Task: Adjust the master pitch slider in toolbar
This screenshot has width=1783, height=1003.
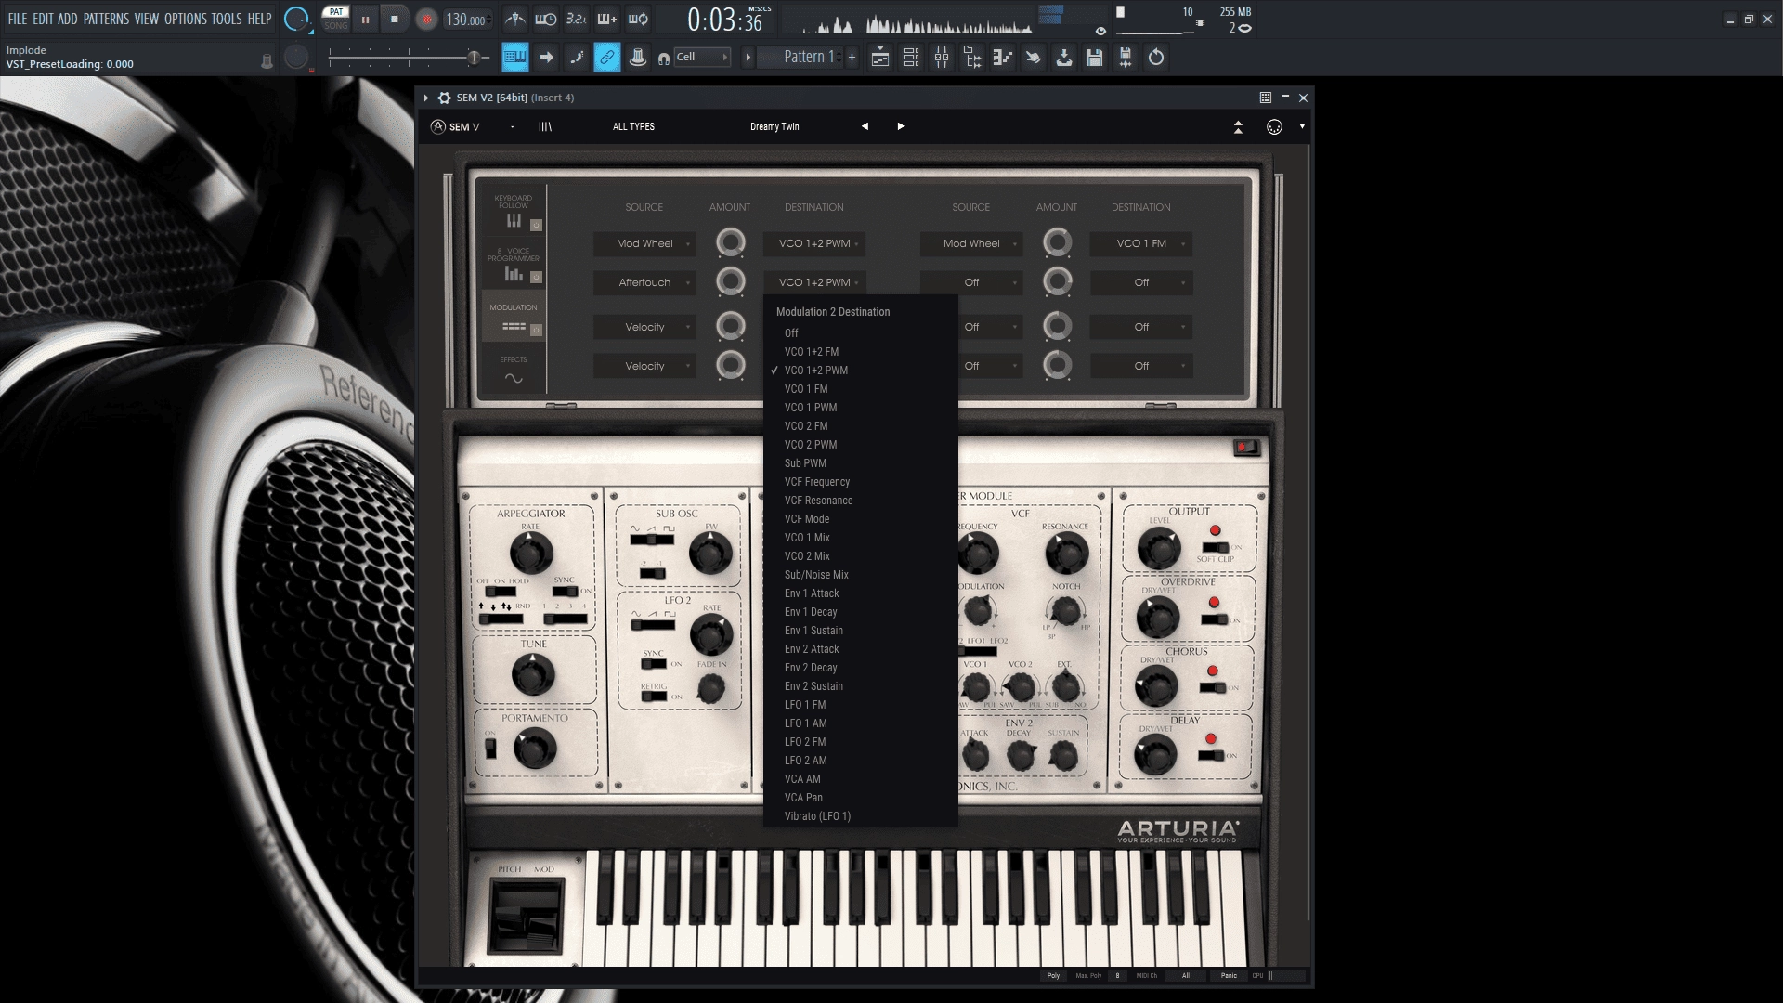Action: [x=409, y=58]
